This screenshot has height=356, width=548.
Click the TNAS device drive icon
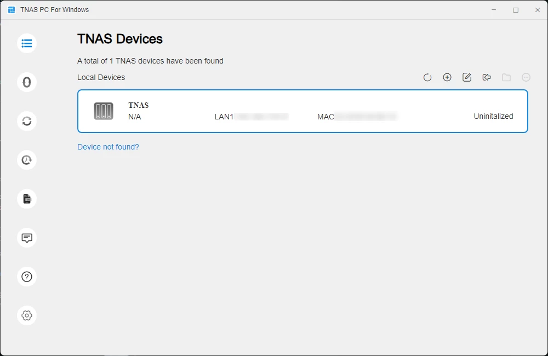104,111
